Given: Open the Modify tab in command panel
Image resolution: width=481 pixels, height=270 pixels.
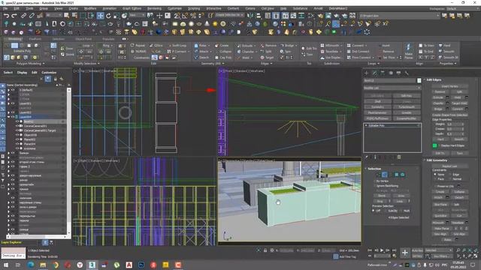Looking at the screenshot, I should 374,73.
